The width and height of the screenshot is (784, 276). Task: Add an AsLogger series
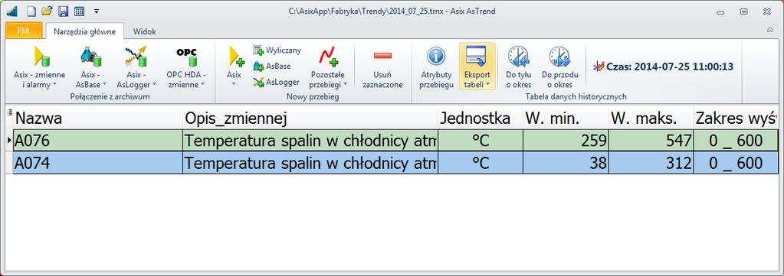coord(276,82)
